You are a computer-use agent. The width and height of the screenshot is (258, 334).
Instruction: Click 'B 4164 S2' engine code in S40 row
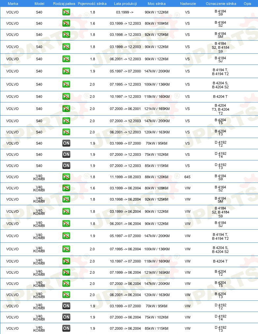pyautogui.click(x=220, y=24)
